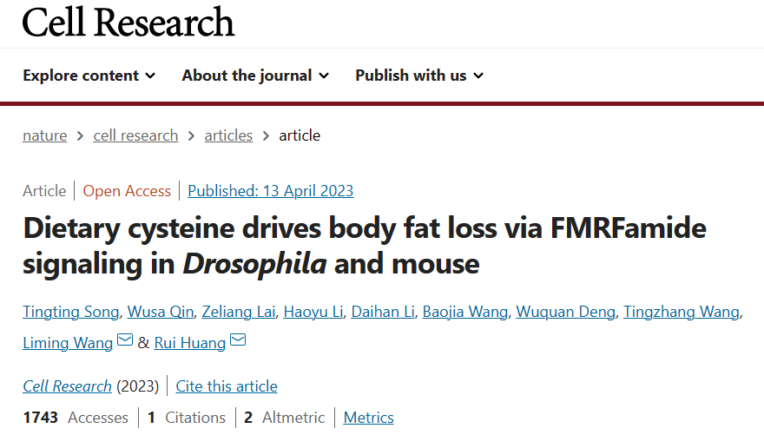Open the Publish with us dropdown
Screen dimensions: 764x435
pos(419,76)
